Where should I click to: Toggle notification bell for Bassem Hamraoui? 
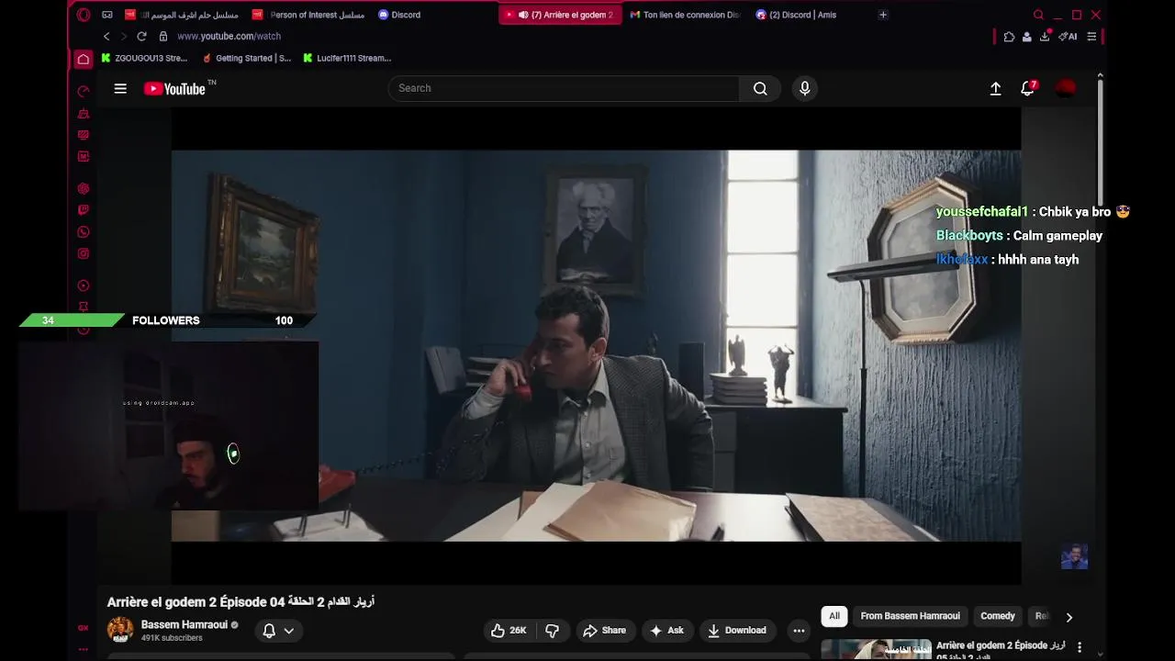269,631
